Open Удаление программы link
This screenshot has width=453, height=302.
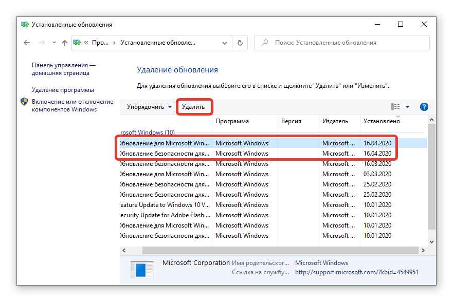(63, 90)
